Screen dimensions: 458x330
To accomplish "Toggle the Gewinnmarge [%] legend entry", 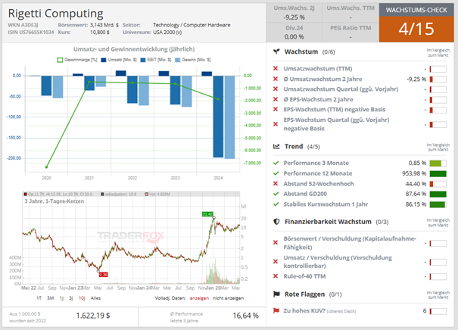I will 77,60.
